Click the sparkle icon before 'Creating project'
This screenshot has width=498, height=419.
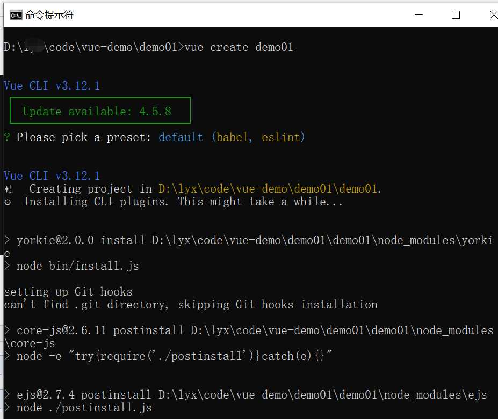[x=8, y=189]
